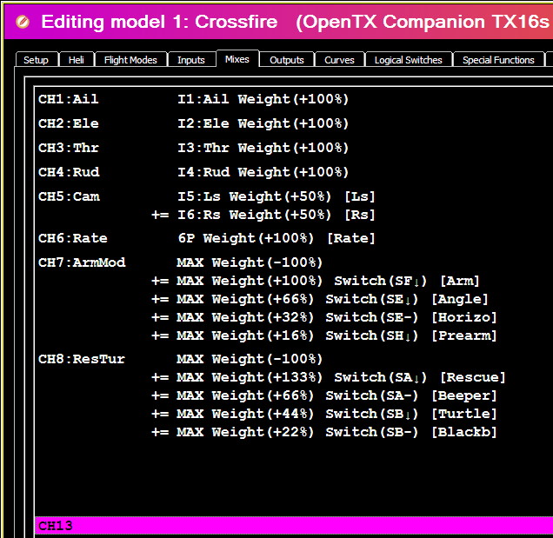Open the Flight Modes tab
This screenshot has height=538, width=553.
point(130,60)
